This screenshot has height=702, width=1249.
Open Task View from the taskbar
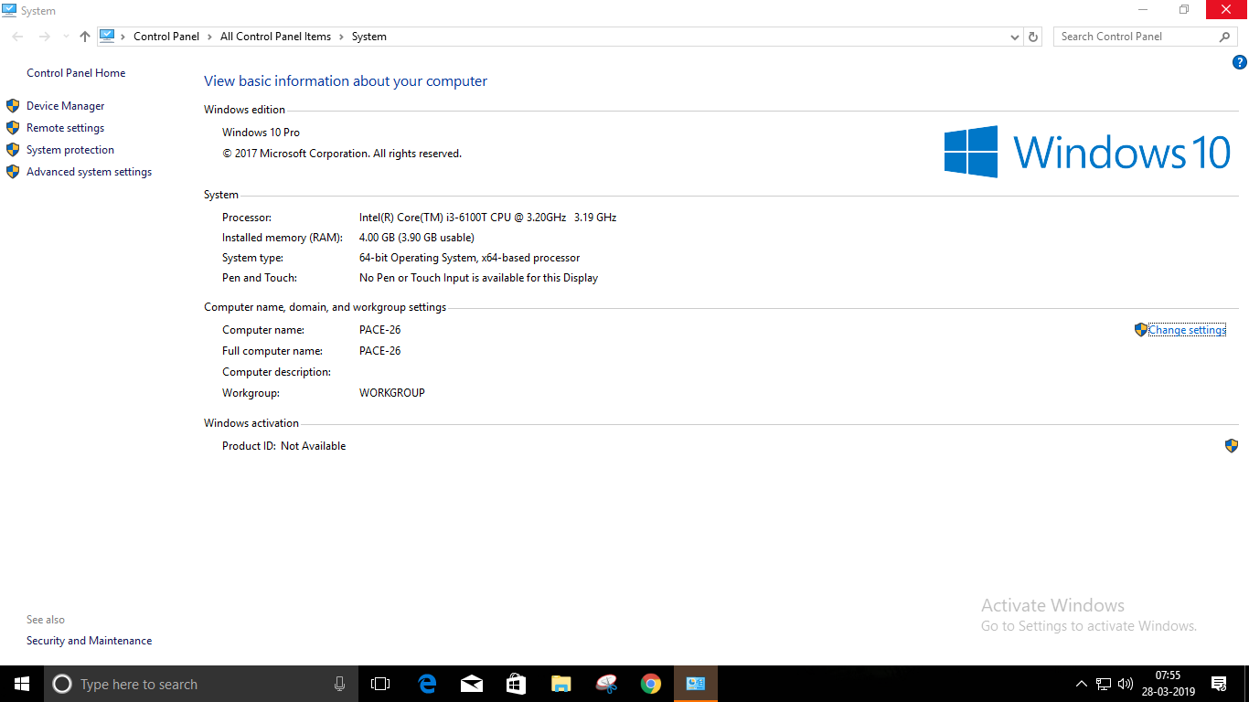[380, 684]
